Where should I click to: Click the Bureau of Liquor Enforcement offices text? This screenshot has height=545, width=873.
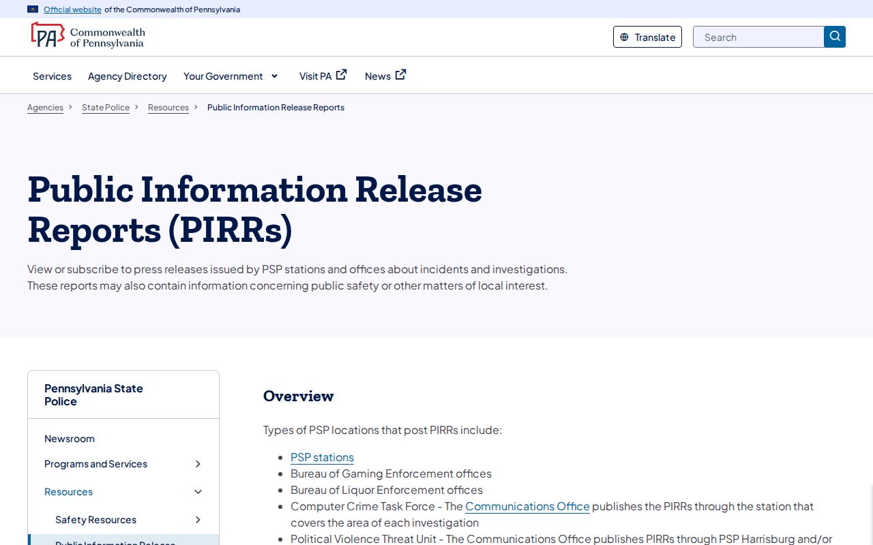click(x=387, y=490)
